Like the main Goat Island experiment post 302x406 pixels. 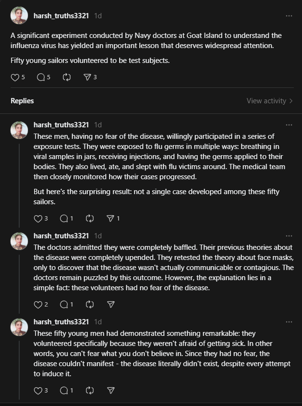15,77
